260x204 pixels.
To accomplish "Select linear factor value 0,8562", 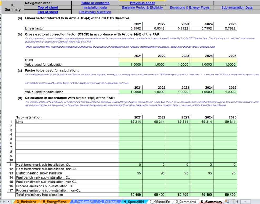I will click(x=130, y=28).
